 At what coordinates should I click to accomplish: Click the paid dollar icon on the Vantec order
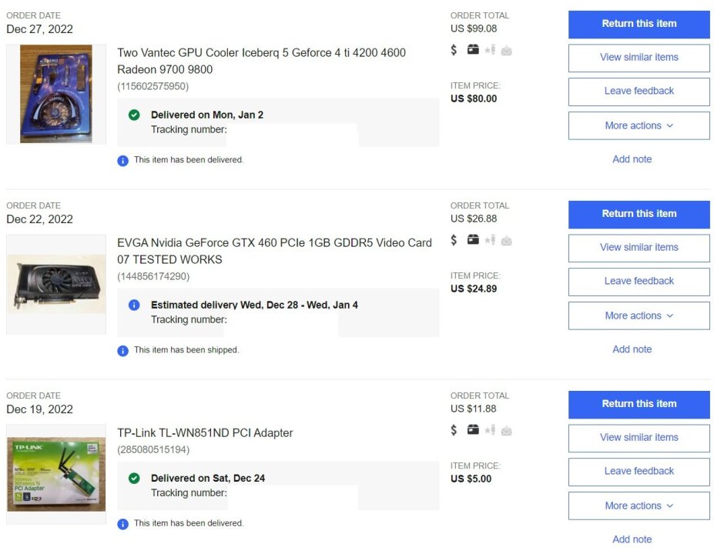tap(454, 50)
